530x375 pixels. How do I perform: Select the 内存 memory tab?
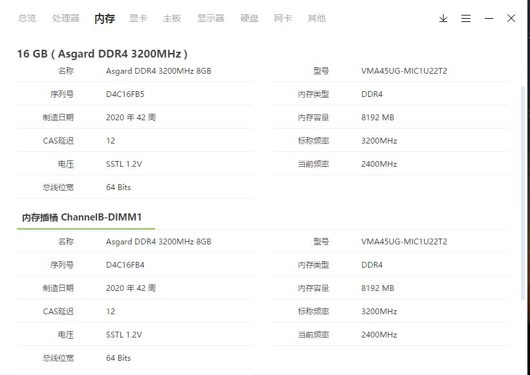click(105, 18)
